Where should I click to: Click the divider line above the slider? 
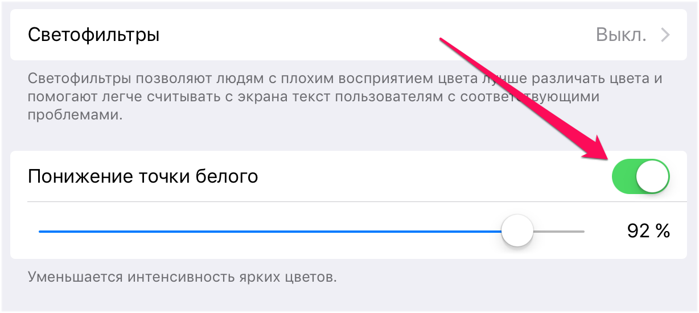tap(342, 201)
